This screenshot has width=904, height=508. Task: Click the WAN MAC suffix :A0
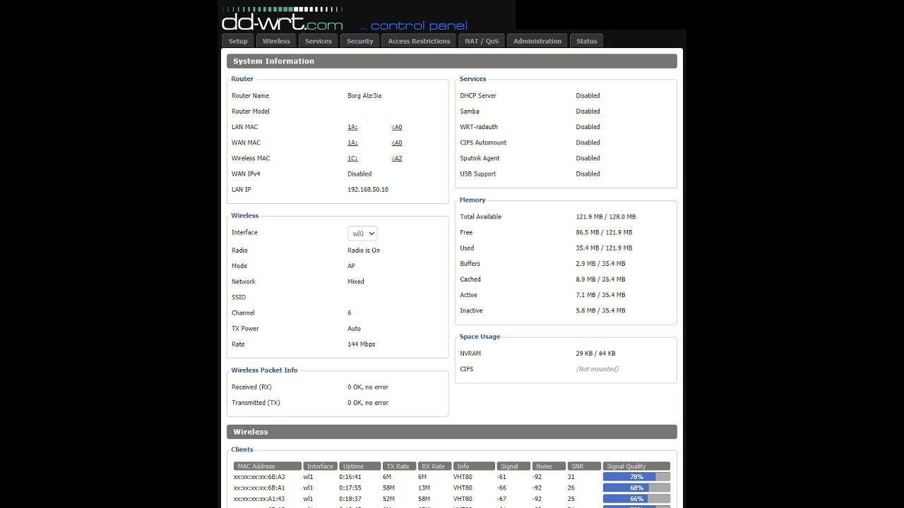(397, 143)
